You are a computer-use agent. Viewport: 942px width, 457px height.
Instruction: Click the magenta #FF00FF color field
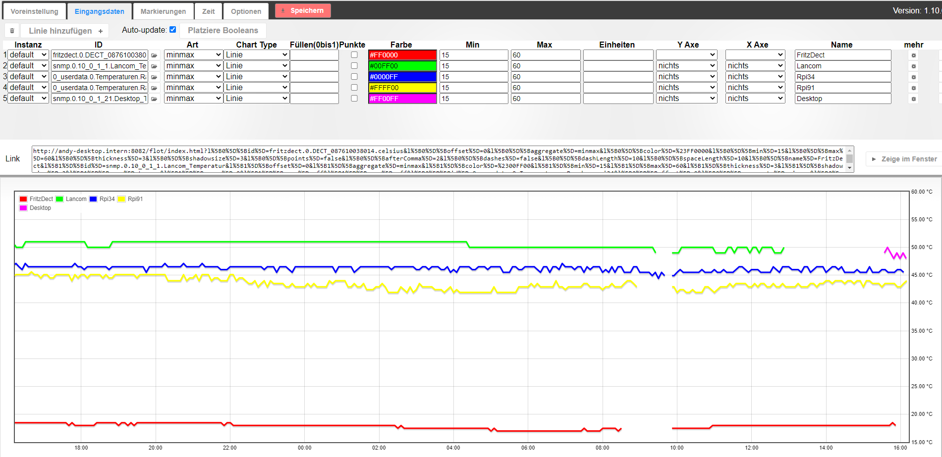402,99
